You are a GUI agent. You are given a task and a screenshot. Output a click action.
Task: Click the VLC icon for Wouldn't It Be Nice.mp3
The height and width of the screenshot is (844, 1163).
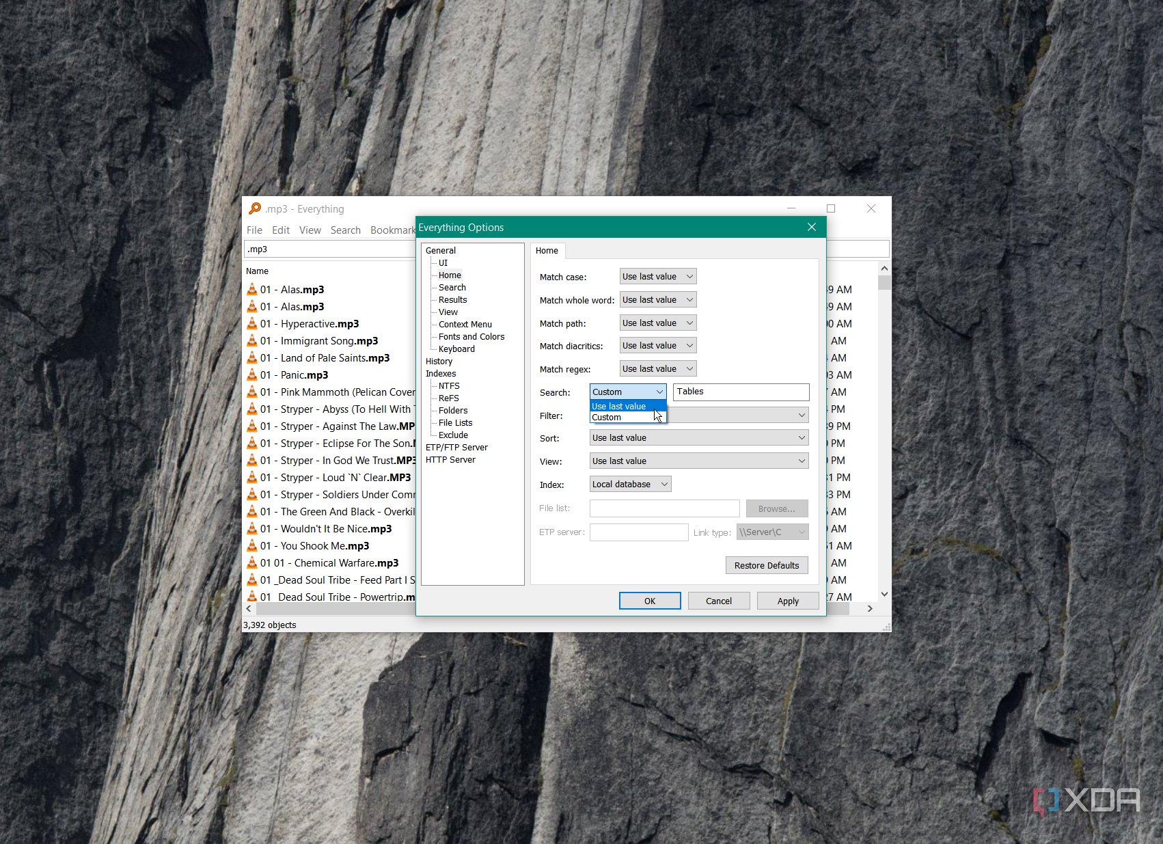(x=252, y=528)
